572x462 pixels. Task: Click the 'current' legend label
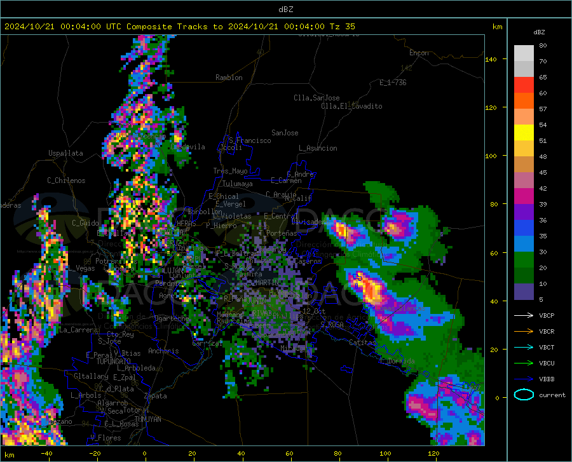pyautogui.click(x=552, y=395)
